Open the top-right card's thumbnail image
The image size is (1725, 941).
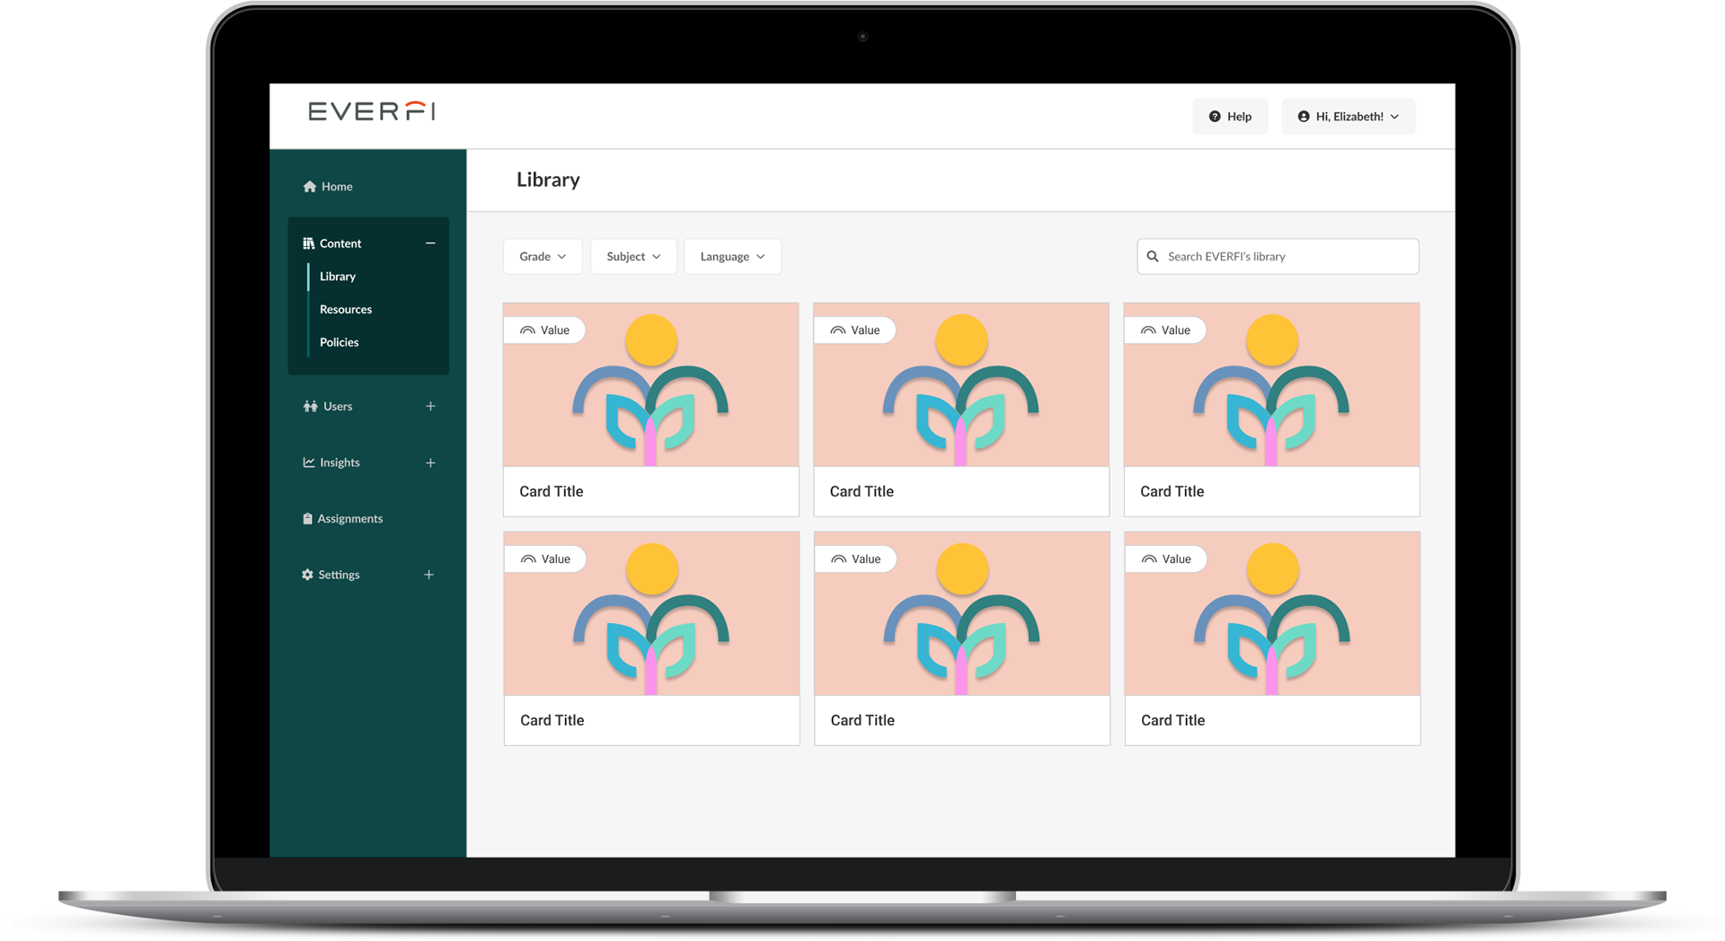click(1271, 384)
